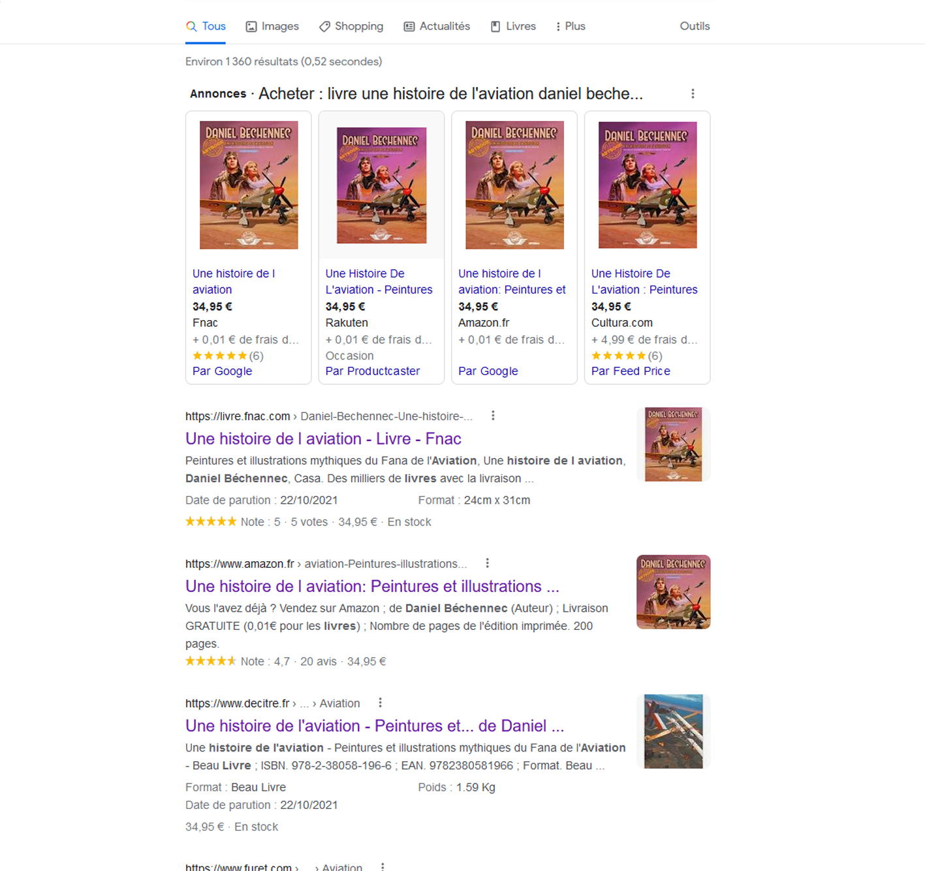Viewport: 925px width, 871px height.
Task: Open the Outils options
Action: 695,26
